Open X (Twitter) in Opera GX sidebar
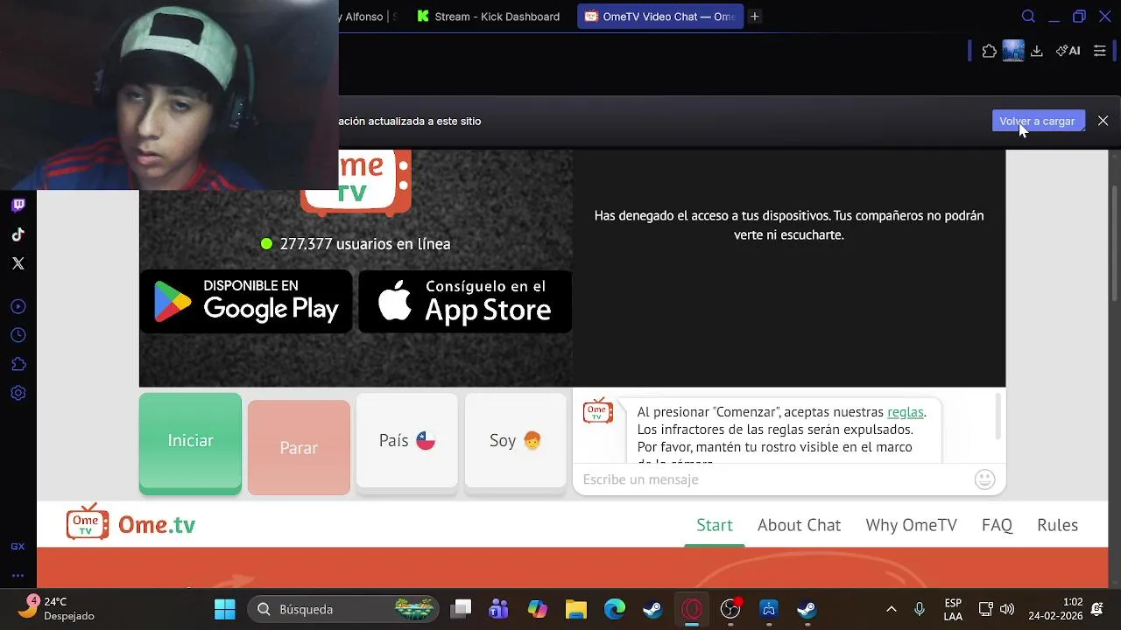1121x630 pixels. click(18, 263)
